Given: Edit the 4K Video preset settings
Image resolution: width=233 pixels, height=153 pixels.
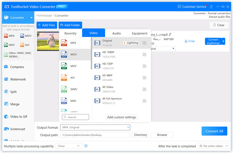Looking at the screenshot, I should tap(144, 89).
